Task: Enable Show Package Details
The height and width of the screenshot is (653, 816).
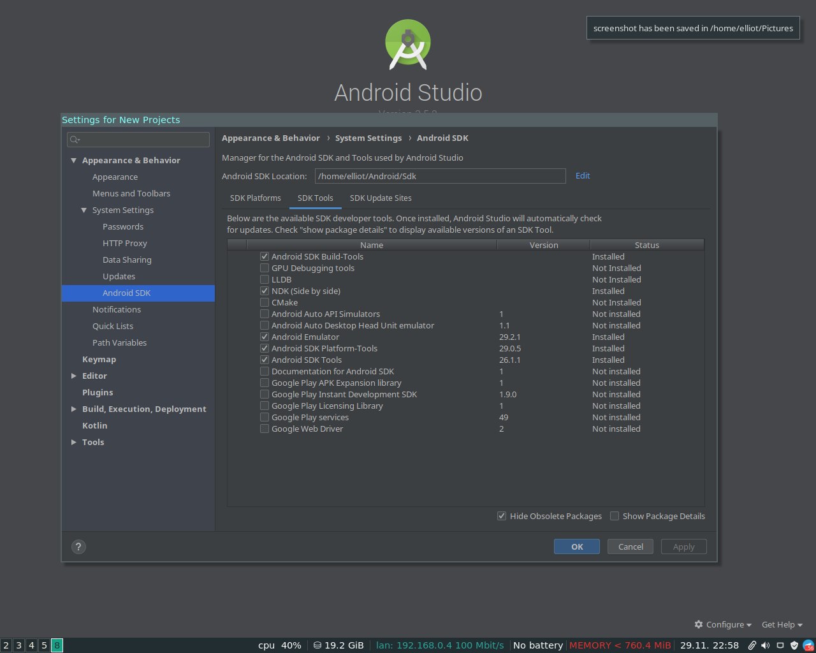Action: click(615, 516)
